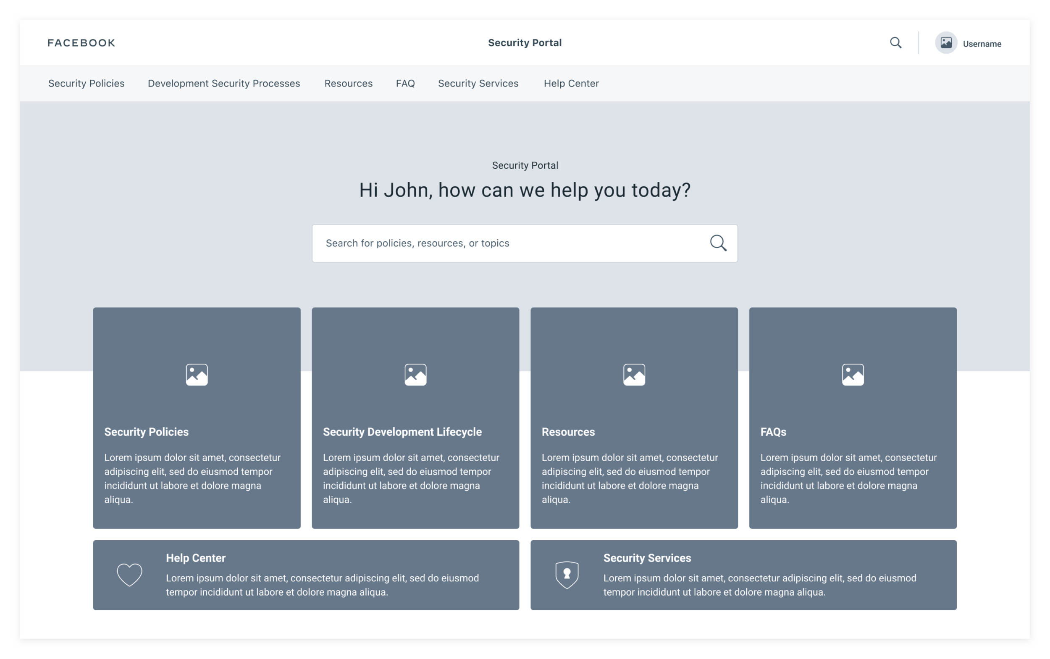
Task: Go to Resources in navigation bar
Action: click(349, 83)
